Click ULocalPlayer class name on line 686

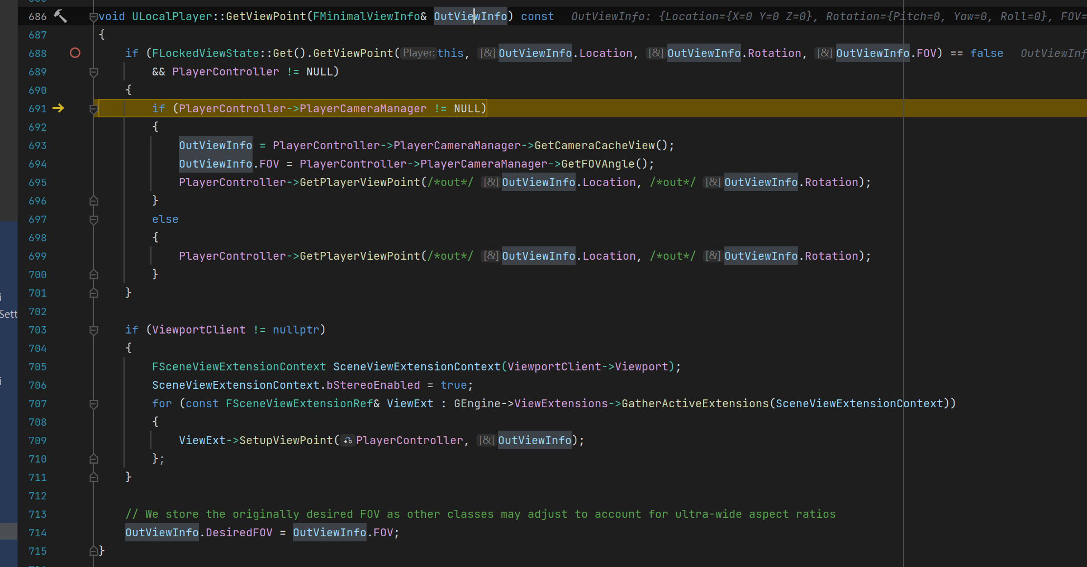[172, 16]
